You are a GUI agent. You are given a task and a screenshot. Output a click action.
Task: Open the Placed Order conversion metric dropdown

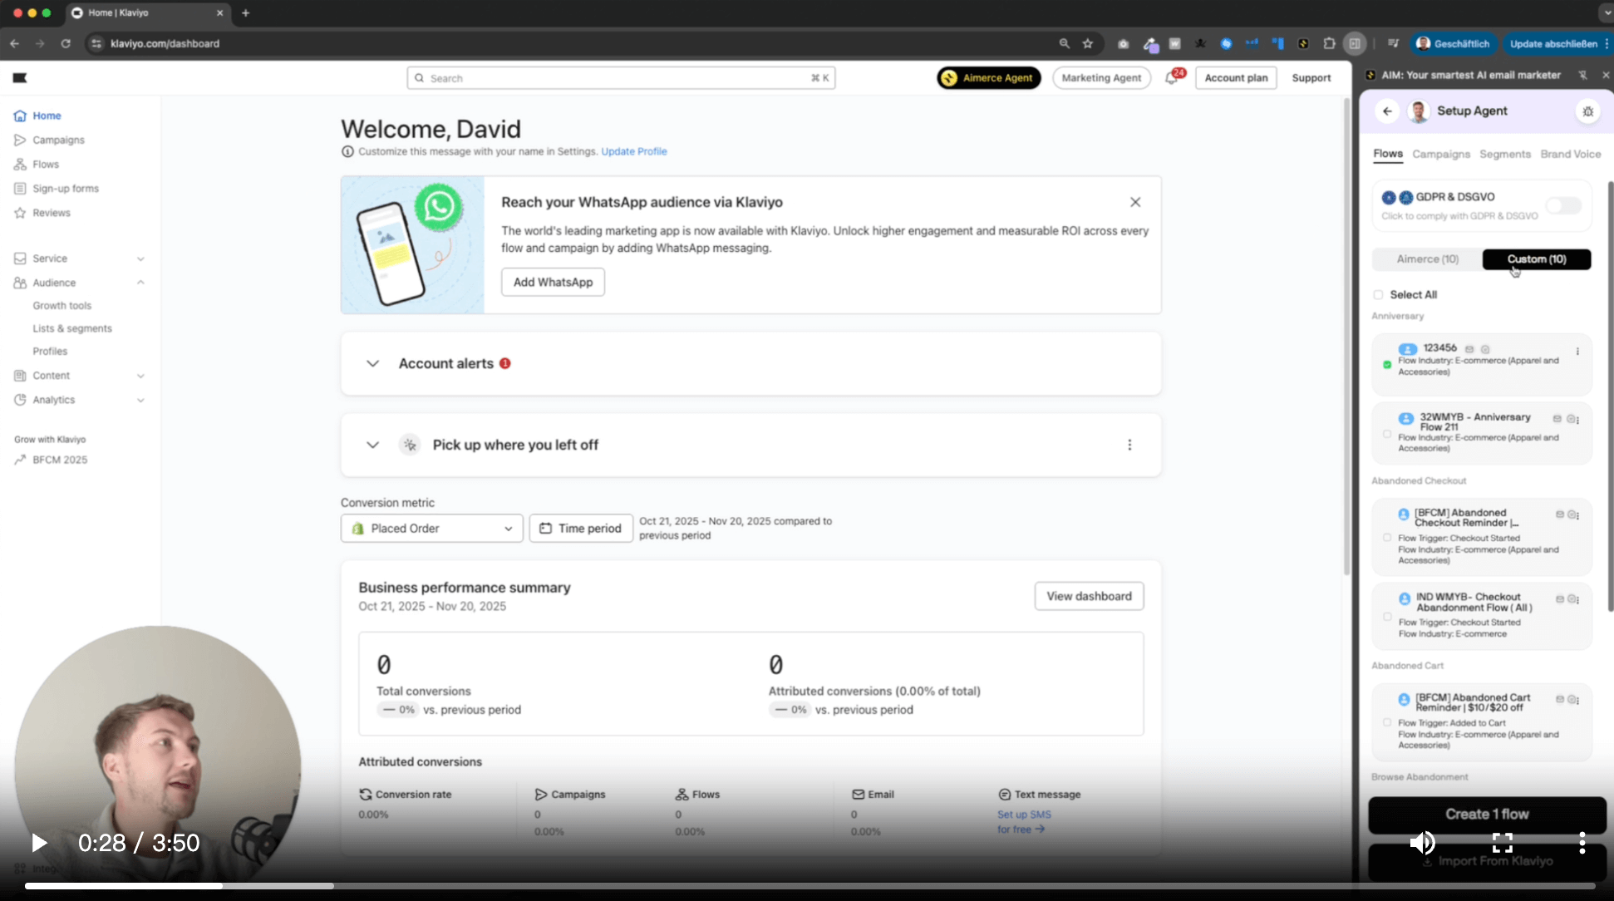click(x=431, y=528)
